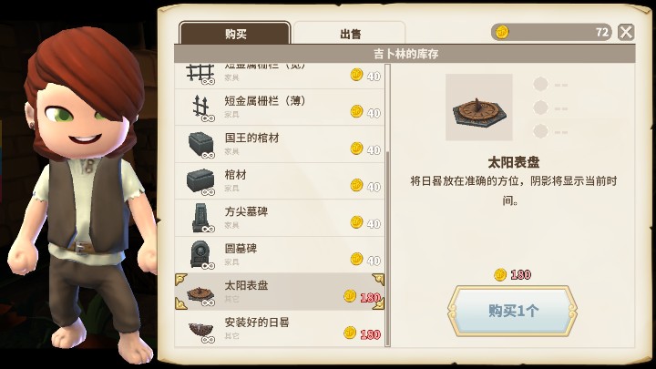This screenshot has width=656, height=369.
Task: Click the topmost wide metal fence icon
Action: tap(200, 74)
